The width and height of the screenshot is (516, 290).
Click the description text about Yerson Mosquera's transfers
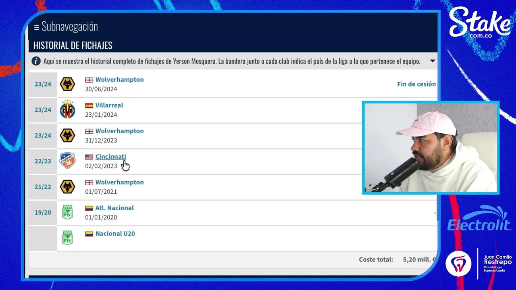tap(232, 61)
